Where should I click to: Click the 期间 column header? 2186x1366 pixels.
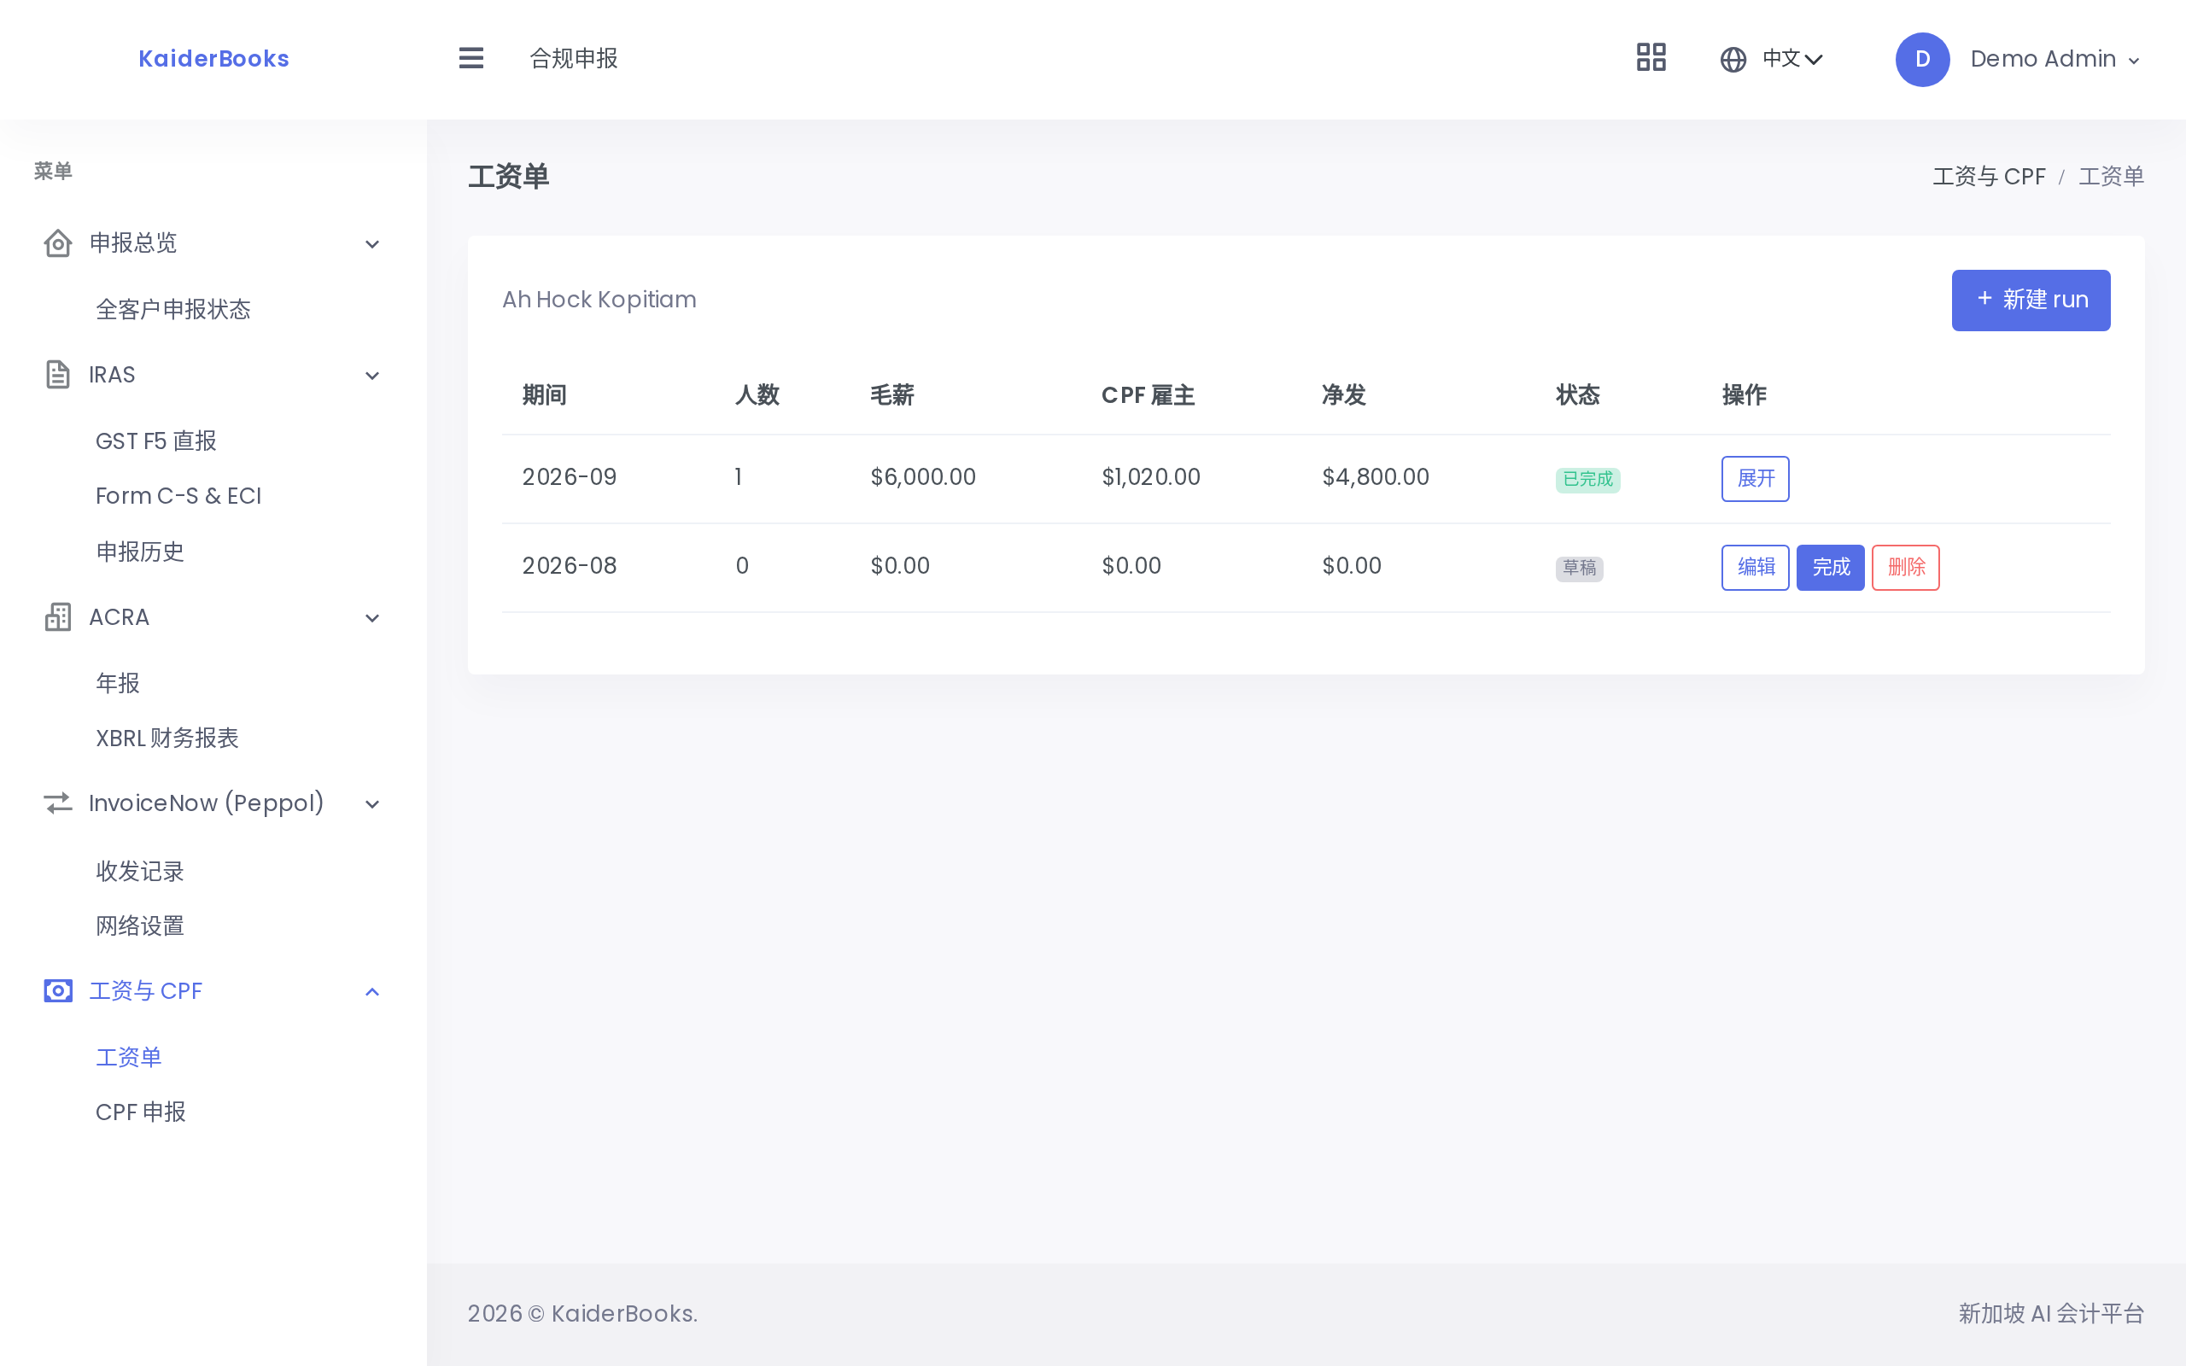coord(545,394)
